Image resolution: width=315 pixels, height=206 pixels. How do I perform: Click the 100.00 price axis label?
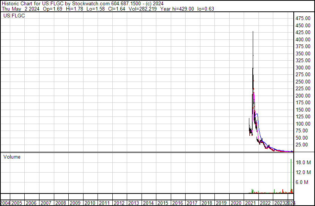(304, 124)
